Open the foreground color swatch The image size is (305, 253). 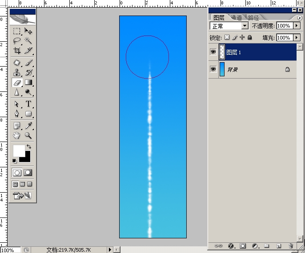click(x=19, y=150)
